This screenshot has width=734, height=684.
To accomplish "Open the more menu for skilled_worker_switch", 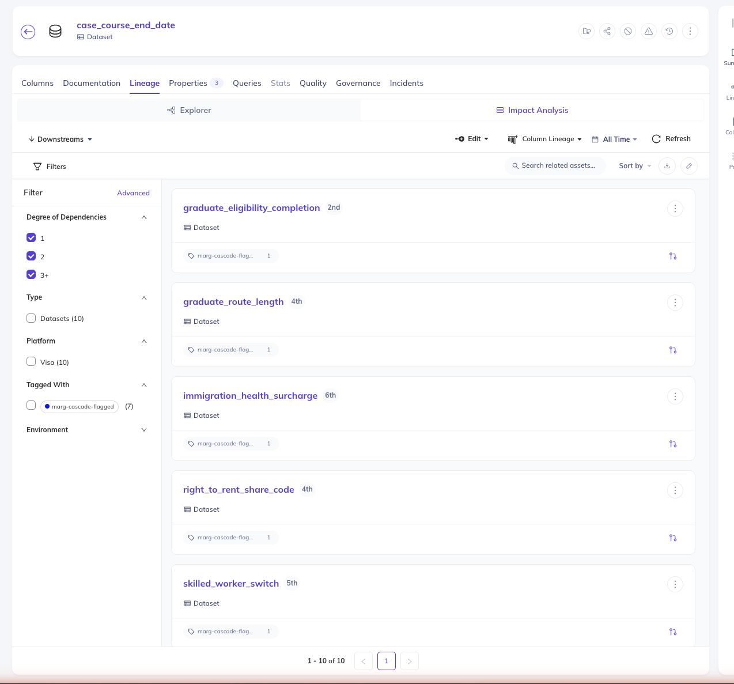I will click(x=675, y=584).
